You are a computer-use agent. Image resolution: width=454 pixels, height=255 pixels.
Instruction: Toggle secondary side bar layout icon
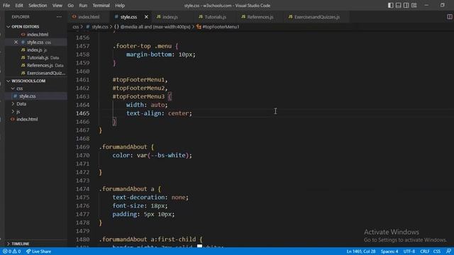406,5
